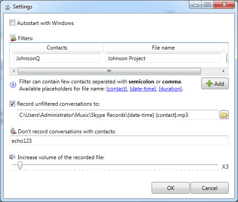Click the volume increase slider handle
Image resolution: width=238 pixels, height=202 pixels.
click(20, 165)
